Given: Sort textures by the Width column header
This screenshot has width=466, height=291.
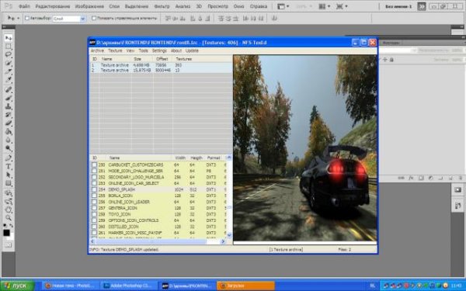Looking at the screenshot, I should (180, 158).
